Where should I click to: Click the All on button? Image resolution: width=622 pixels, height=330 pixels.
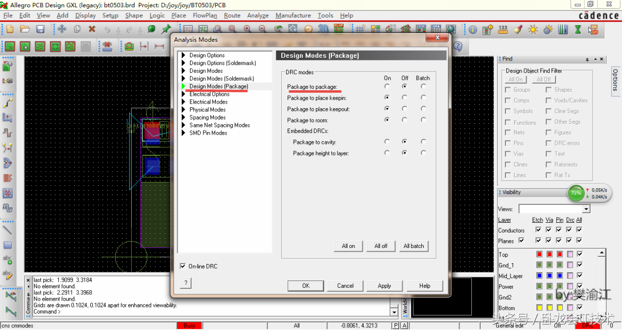click(x=348, y=246)
